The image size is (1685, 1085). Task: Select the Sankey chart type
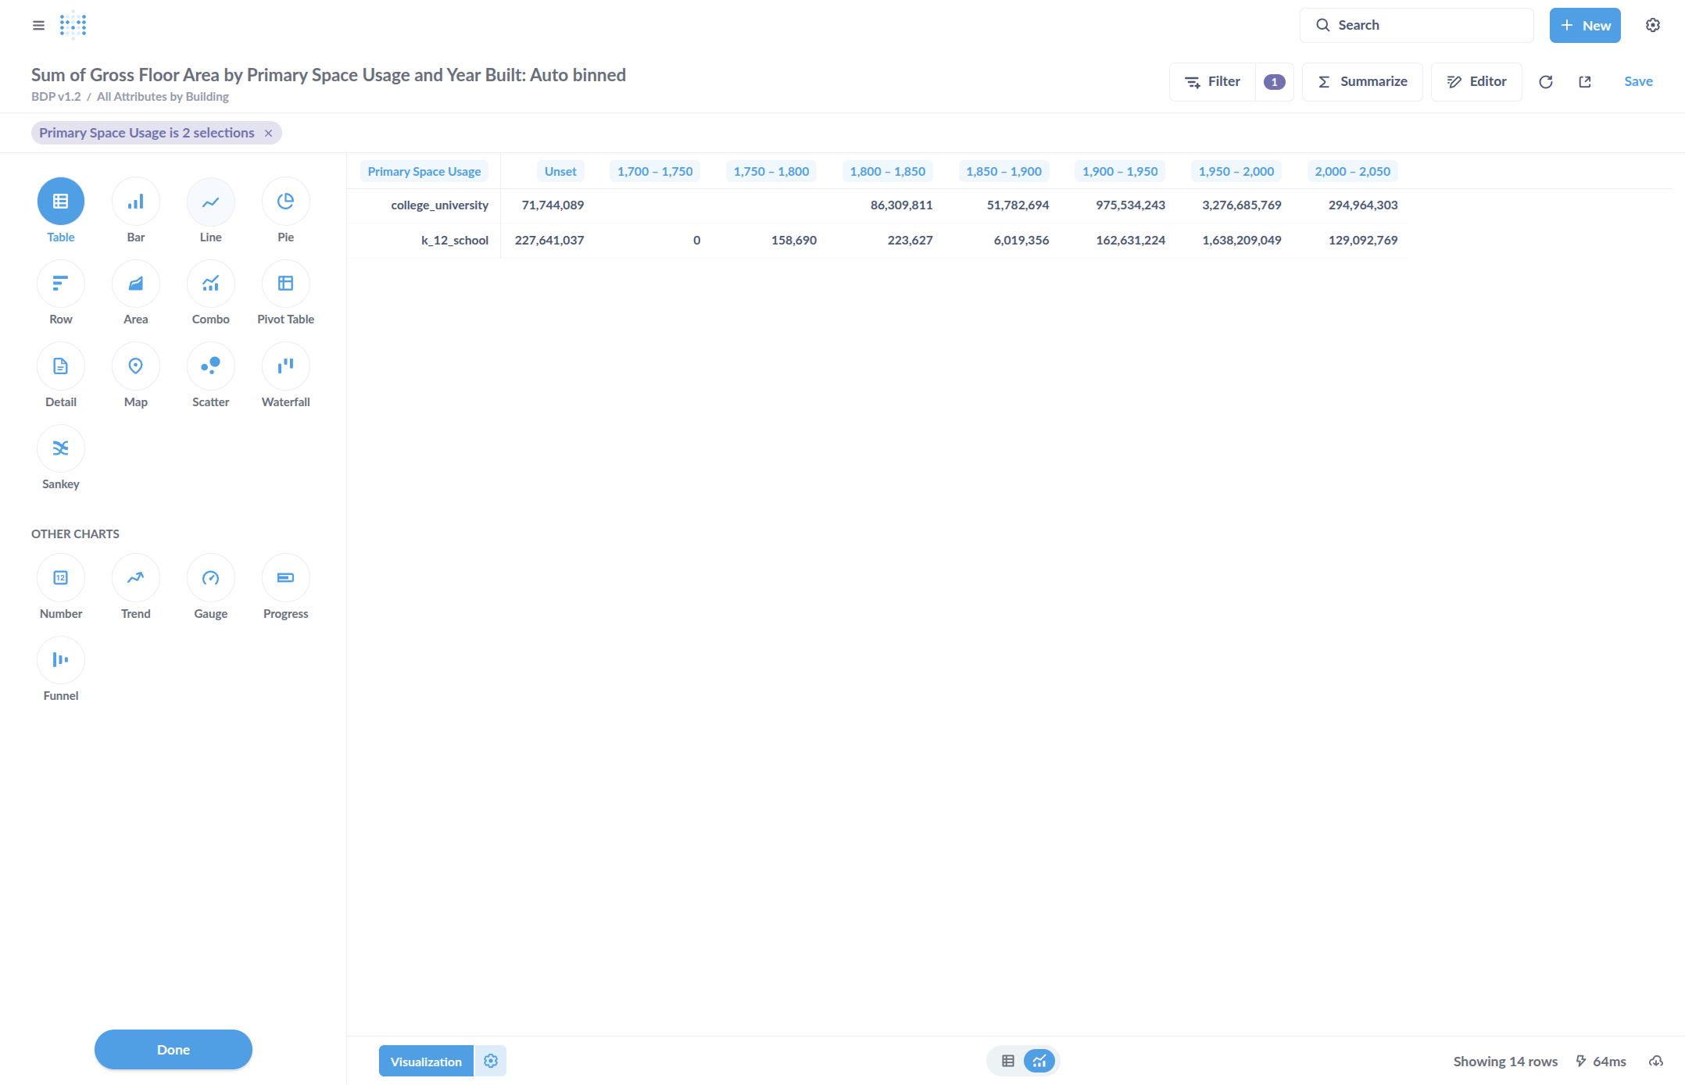click(x=61, y=448)
